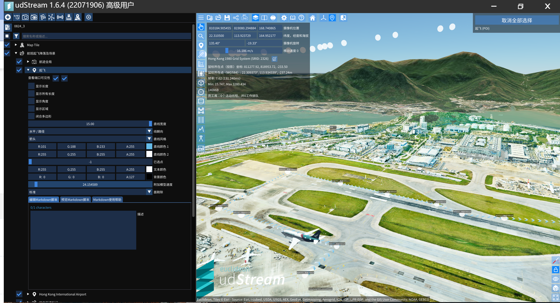Click the edit SRID pencil button
Image resolution: width=560 pixels, height=303 pixels.
coord(274,59)
